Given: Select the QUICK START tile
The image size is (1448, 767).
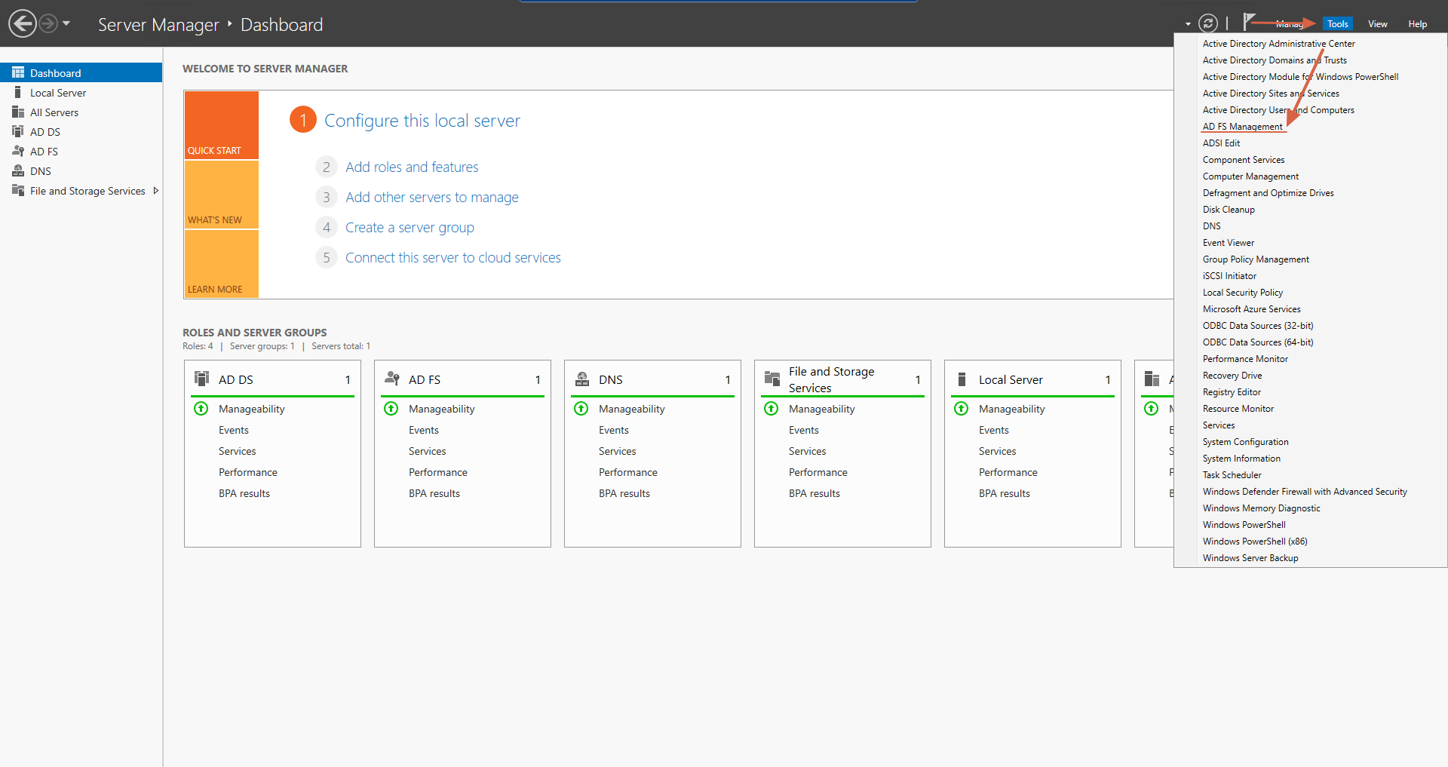Looking at the screenshot, I should point(222,125).
